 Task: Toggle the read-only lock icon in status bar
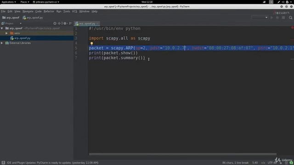pyautogui.click(x=281, y=163)
